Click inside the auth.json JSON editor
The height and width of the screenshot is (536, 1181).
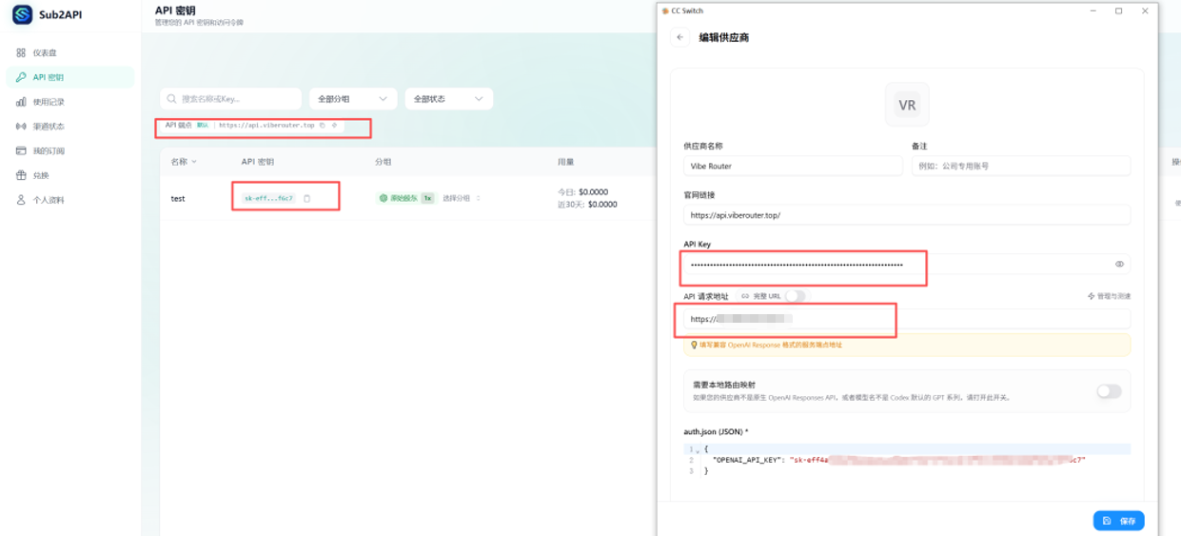(907, 460)
